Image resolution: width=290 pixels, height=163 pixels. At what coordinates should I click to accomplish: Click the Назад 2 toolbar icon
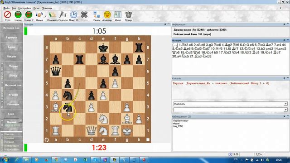(x=29, y=14)
